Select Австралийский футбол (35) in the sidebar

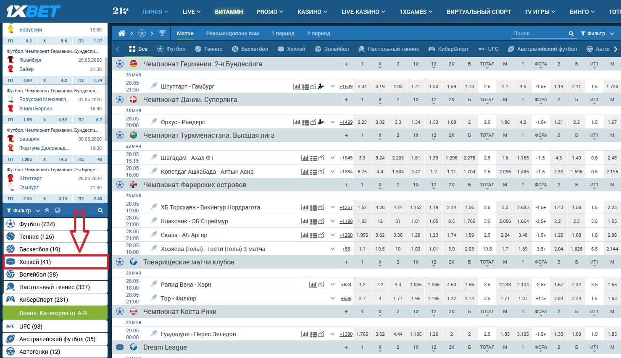[55, 339]
